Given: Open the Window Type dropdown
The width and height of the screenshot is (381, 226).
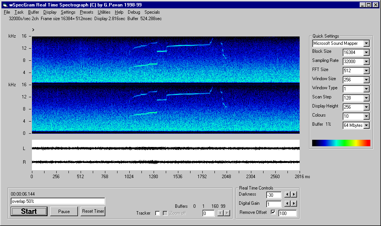Looking at the screenshot, I should point(367,89).
